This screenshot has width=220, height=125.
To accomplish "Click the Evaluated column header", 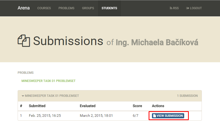I will (88, 106).
